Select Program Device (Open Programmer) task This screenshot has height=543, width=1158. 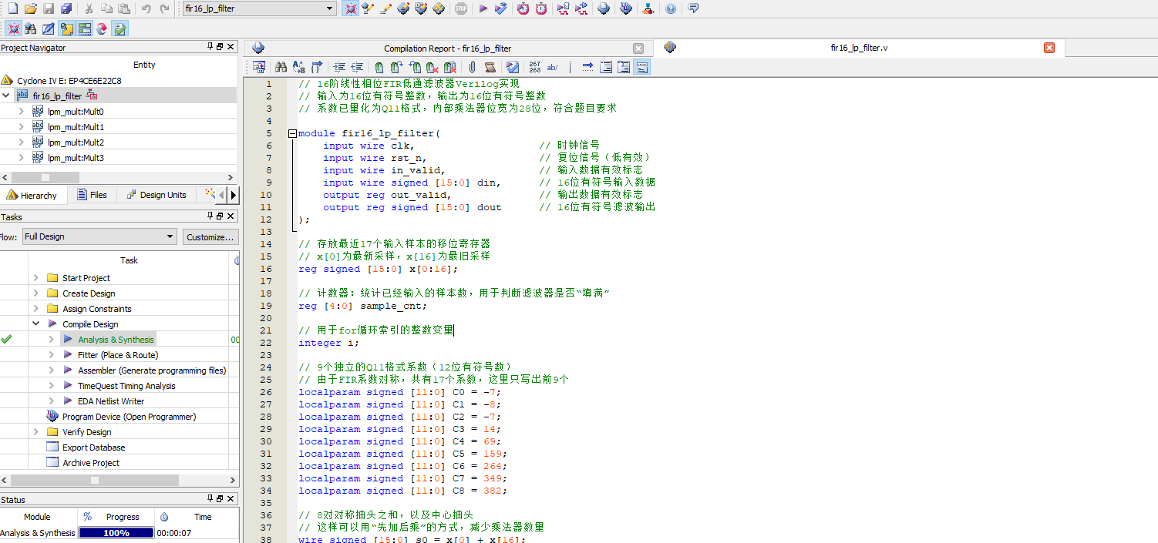[129, 417]
